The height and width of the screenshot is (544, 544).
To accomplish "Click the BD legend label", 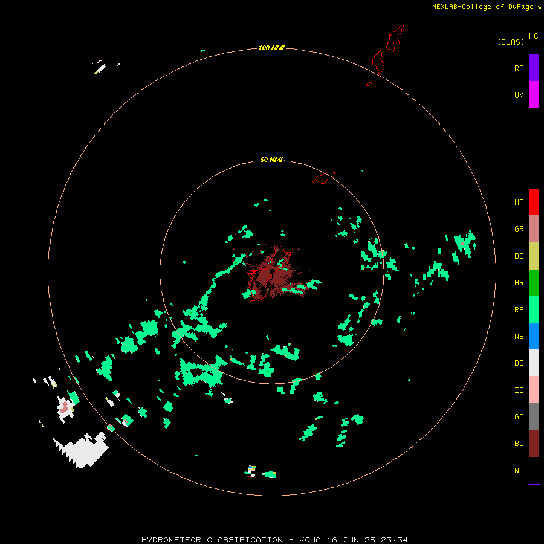I will tap(519, 256).
